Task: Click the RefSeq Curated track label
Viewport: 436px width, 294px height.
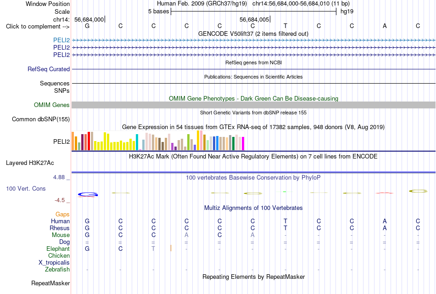Action: [x=49, y=69]
